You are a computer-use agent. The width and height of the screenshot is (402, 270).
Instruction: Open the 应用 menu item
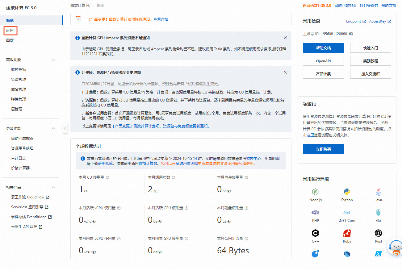tap(10, 31)
